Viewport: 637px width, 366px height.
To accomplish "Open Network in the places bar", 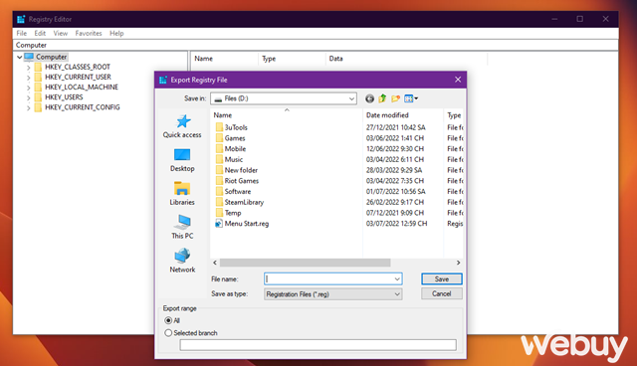I will pos(182,261).
